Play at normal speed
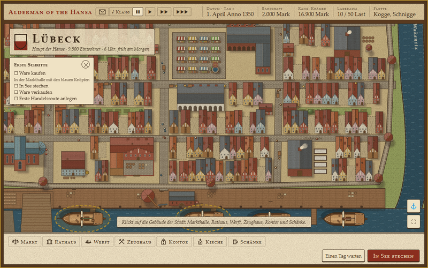This screenshot has width=428, height=268. 150,12
